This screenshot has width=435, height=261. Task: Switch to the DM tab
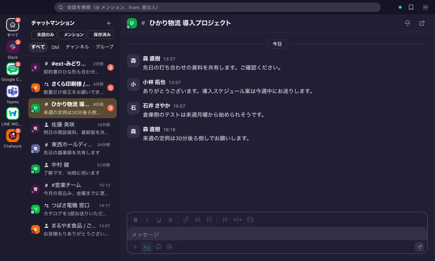(55, 47)
